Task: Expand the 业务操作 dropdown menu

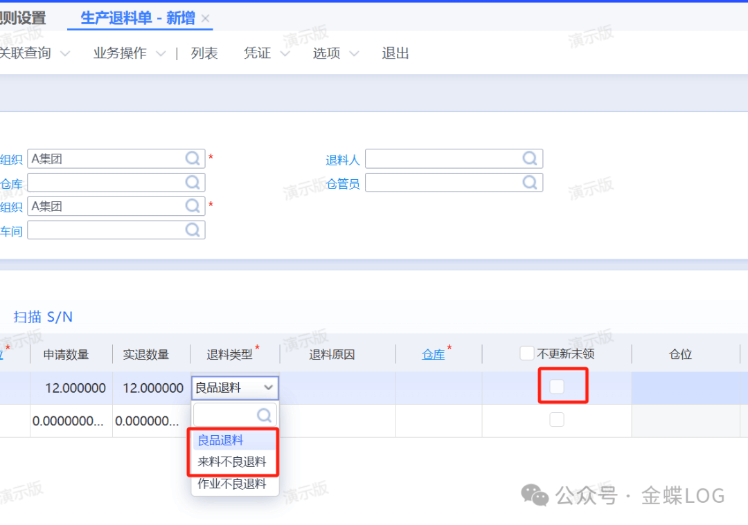Action: click(x=129, y=53)
